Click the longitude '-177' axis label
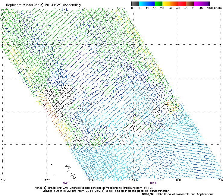The image size is (223, 196). point(46,180)
